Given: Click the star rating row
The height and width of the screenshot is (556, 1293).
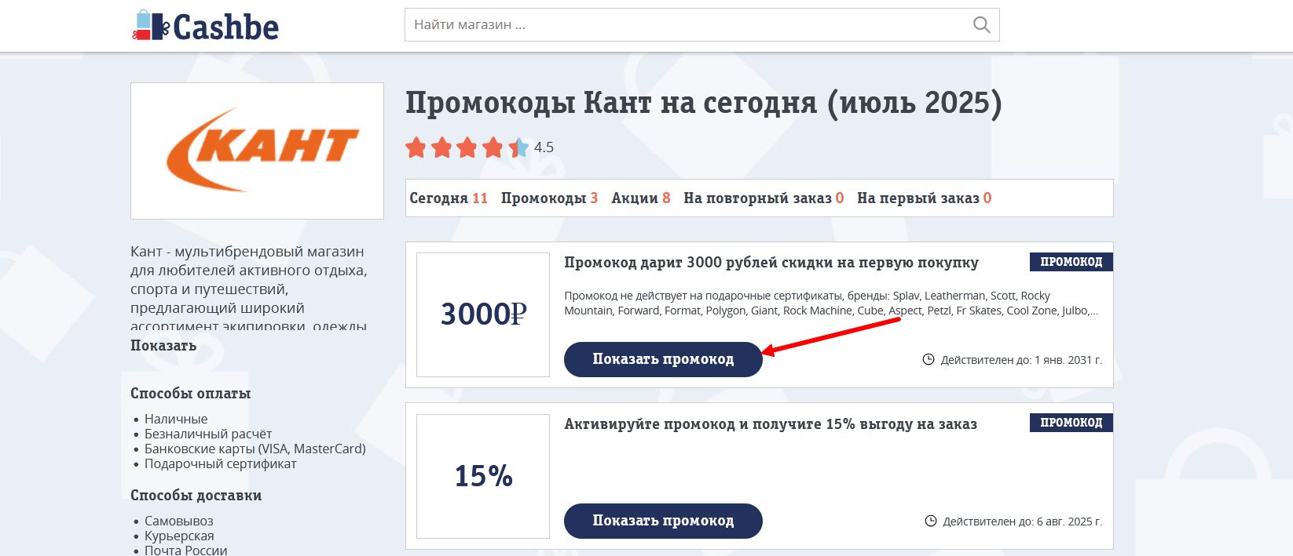Looking at the screenshot, I should coord(467,147).
